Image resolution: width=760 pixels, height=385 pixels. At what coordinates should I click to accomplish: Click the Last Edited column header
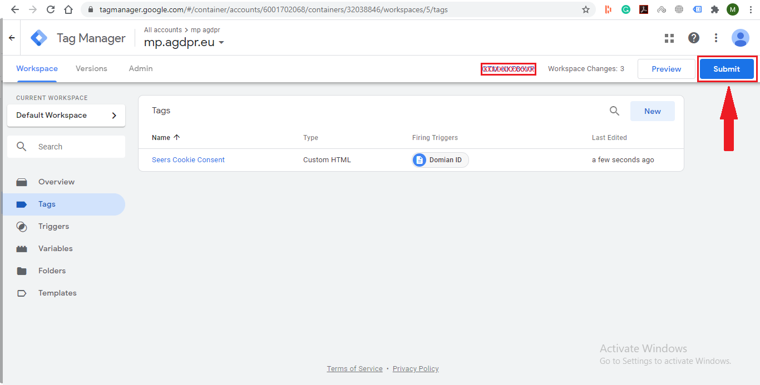(609, 137)
